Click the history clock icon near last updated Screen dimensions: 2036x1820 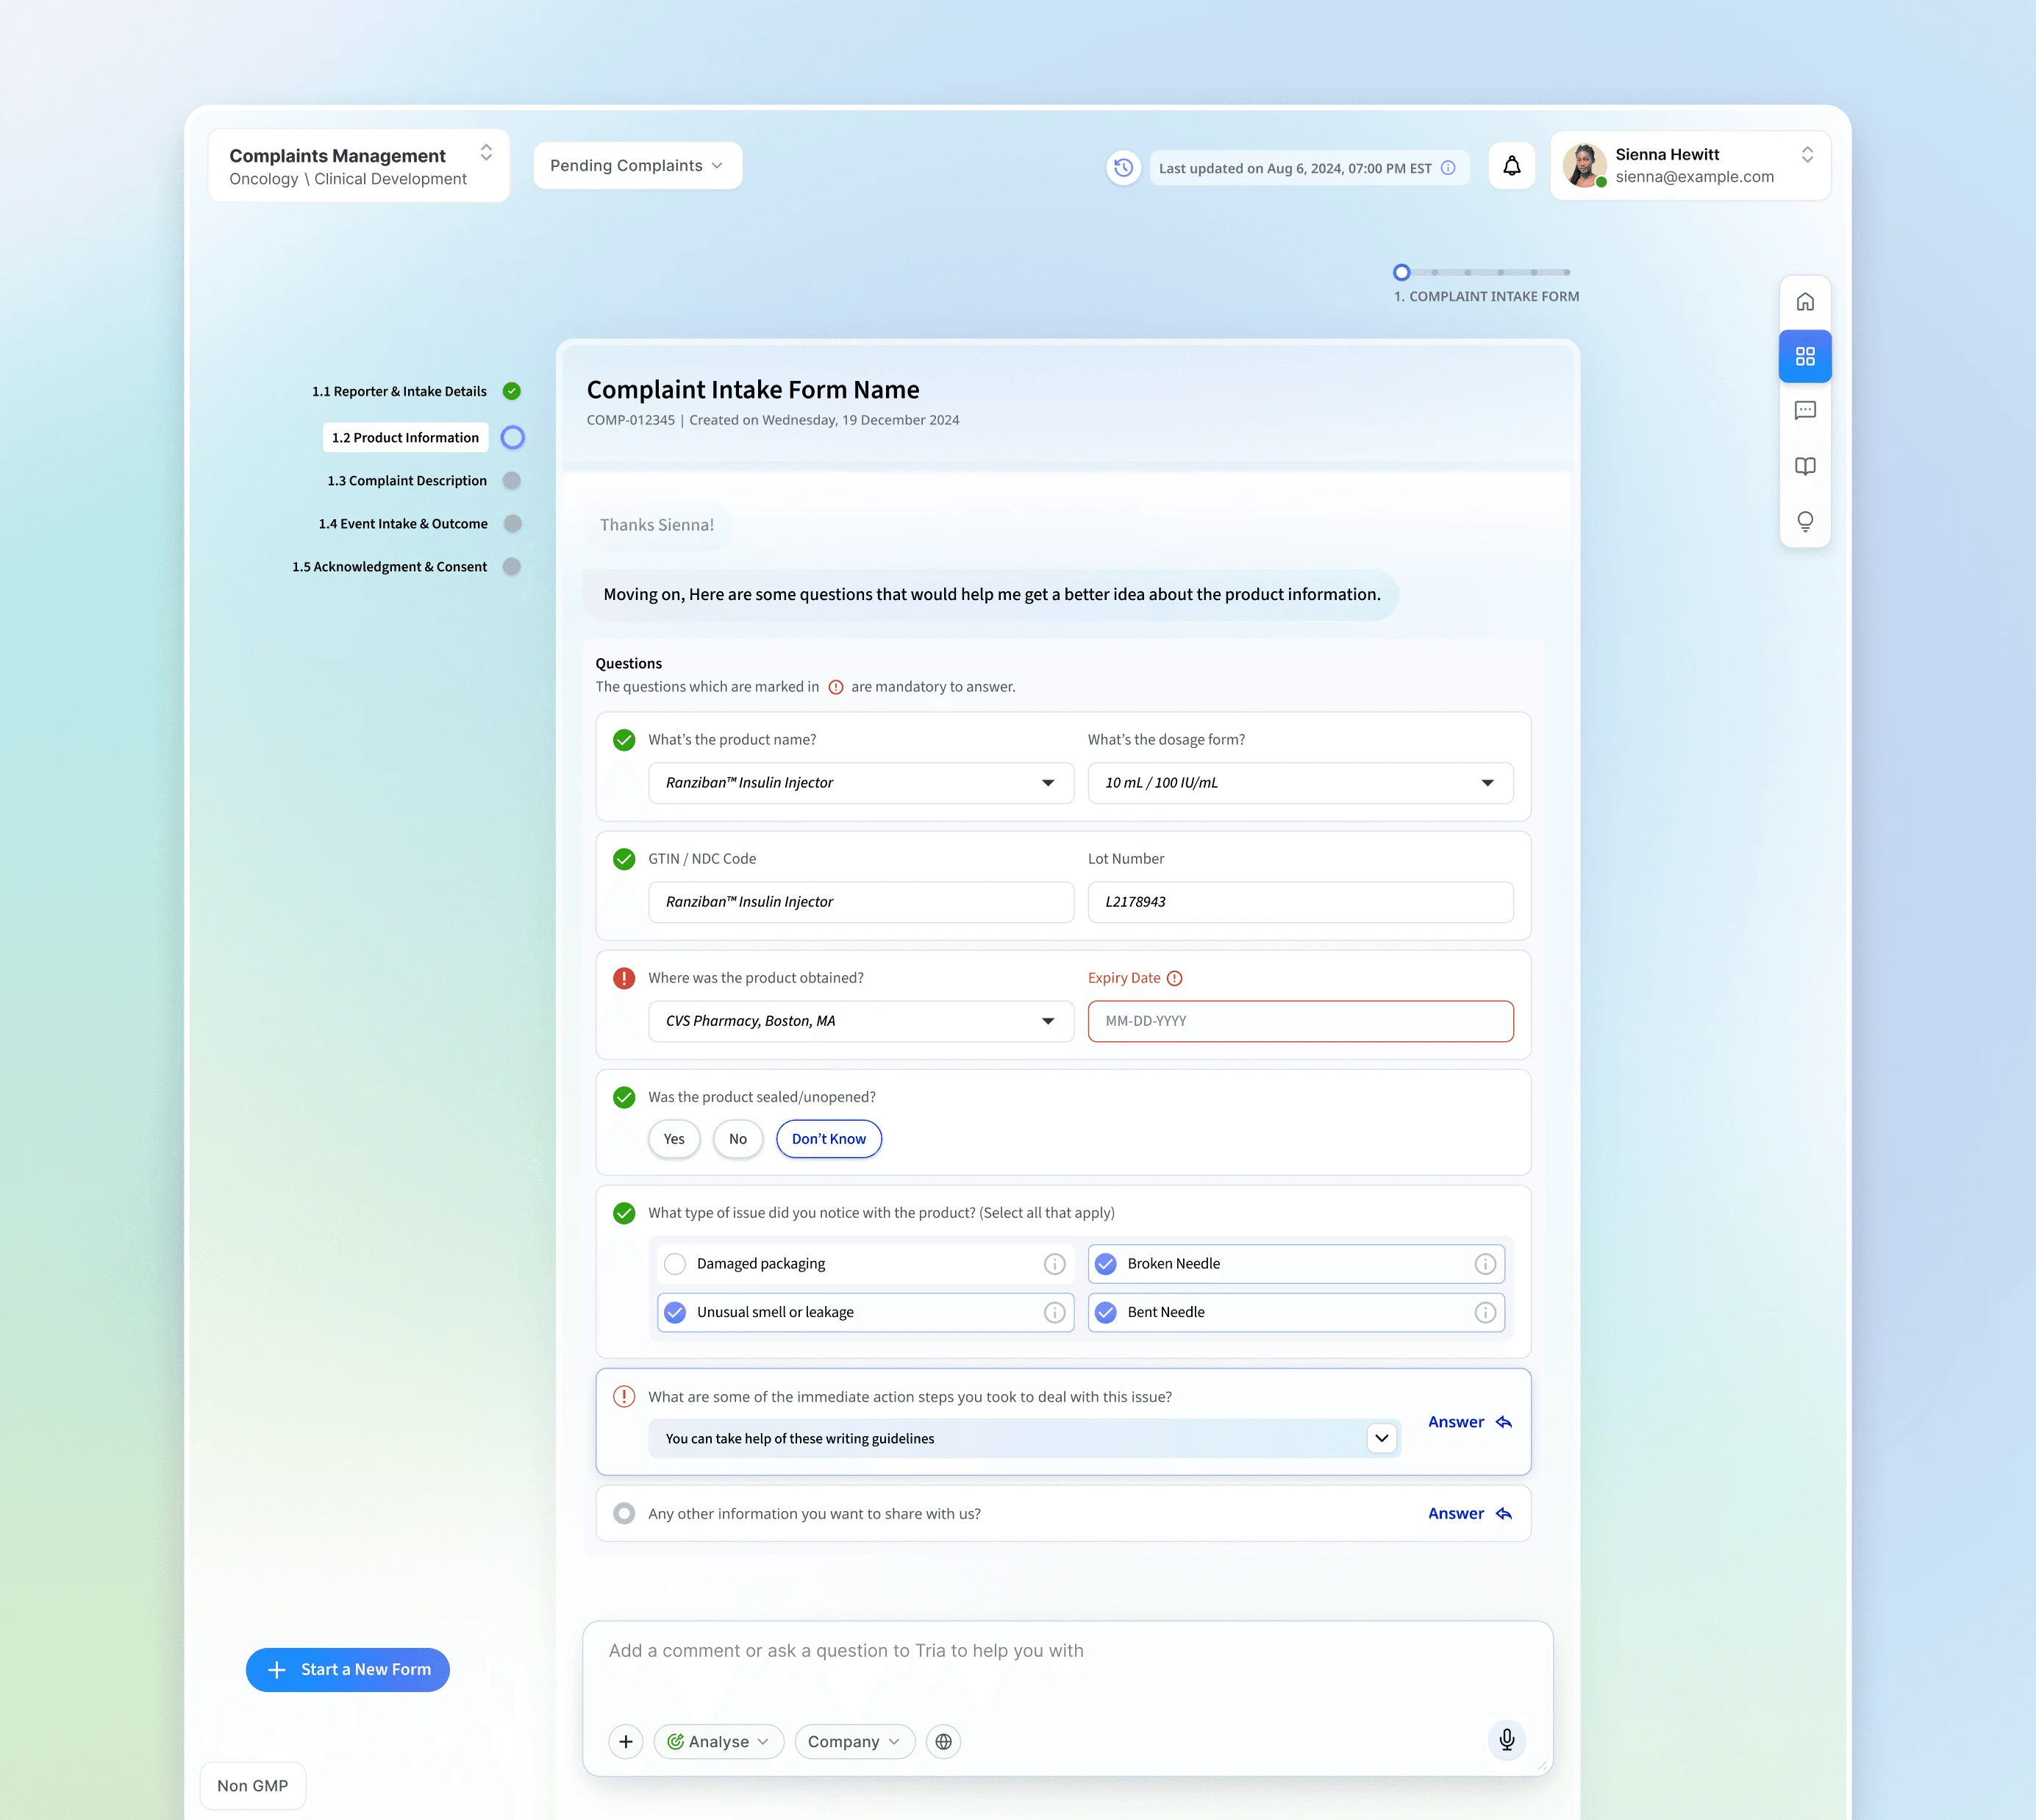(x=1123, y=168)
